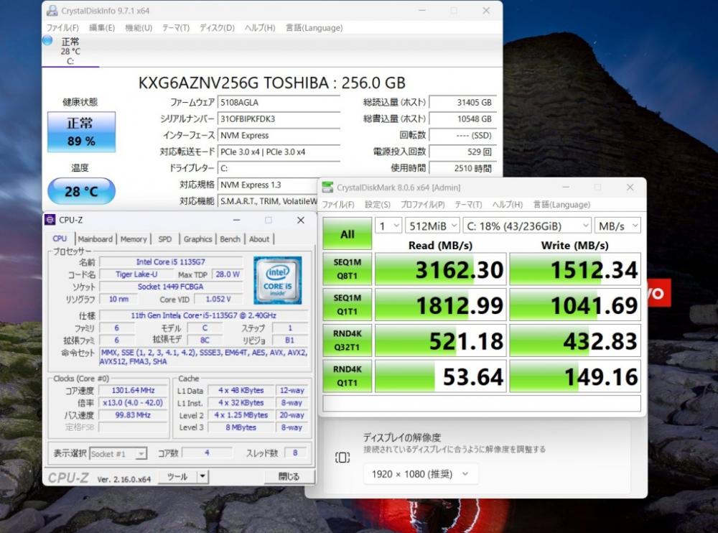The width and height of the screenshot is (718, 533).
Task: Click the Intel Core i5 1135G7 name field
Action: [171, 261]
